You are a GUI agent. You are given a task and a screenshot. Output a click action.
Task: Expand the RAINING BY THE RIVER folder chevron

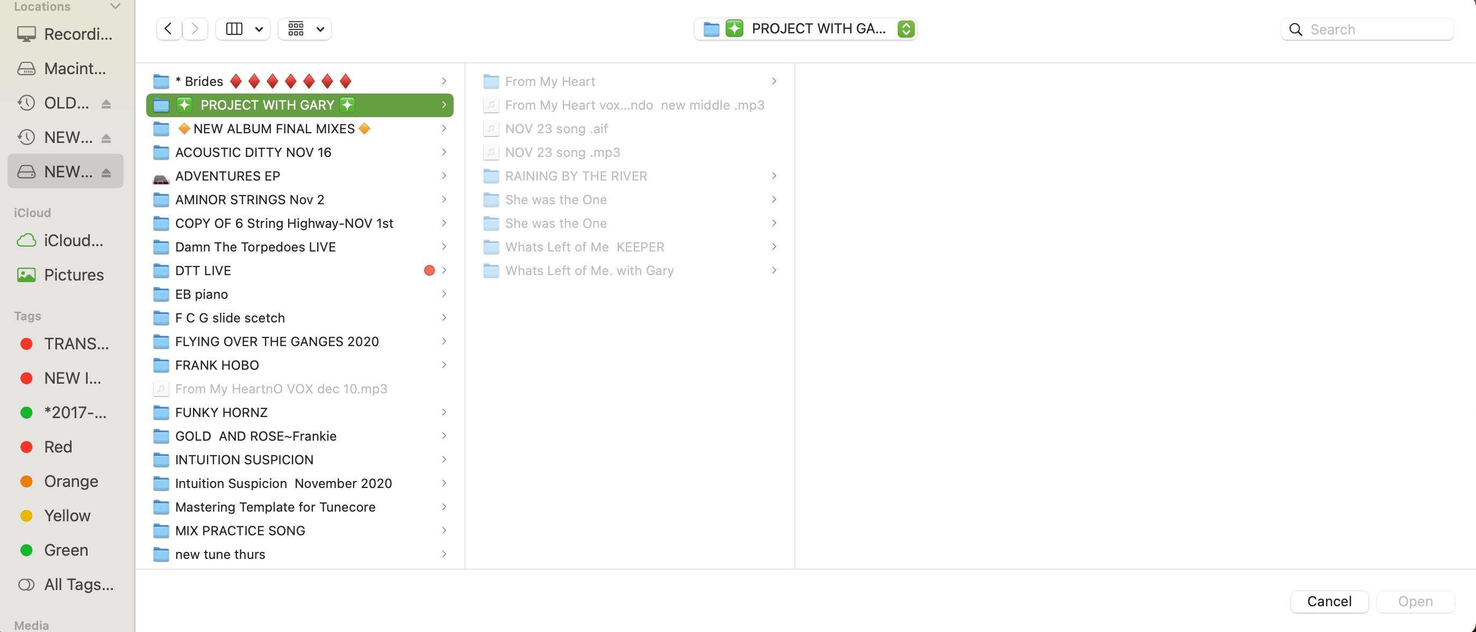coord(774,176)
